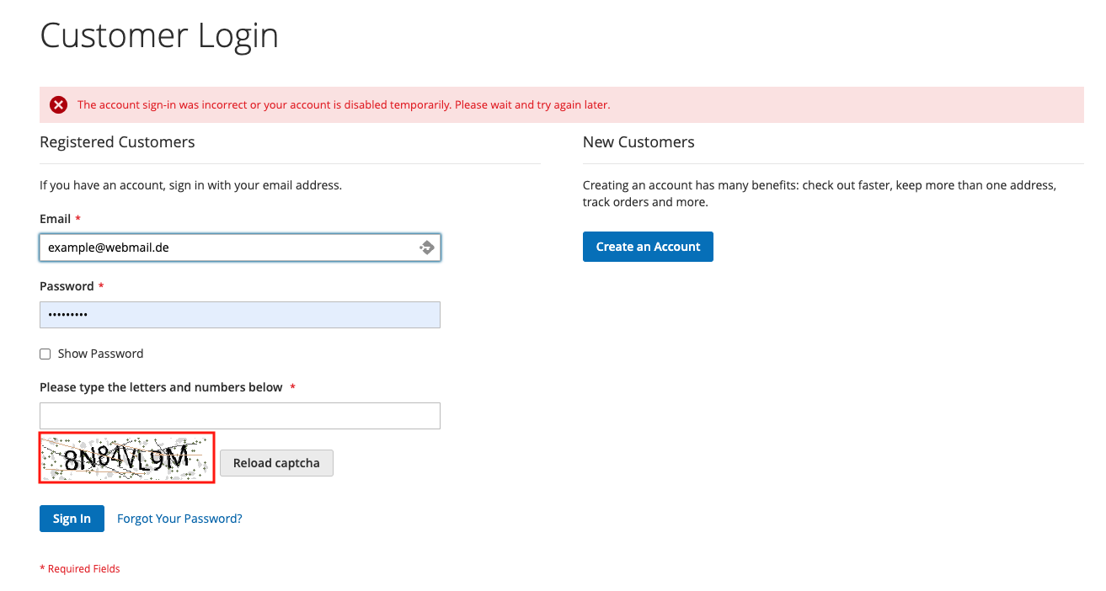Click the Show Password label text
This screenshot has width=1106, height=591.
pyautogui.click(x=100, y=354)
